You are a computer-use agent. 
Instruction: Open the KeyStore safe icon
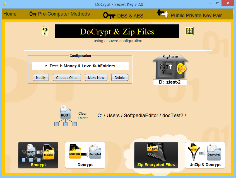click(x=170, y=67)
